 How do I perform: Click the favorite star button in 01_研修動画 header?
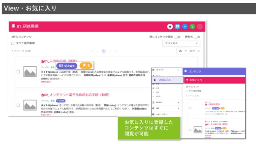170,27
